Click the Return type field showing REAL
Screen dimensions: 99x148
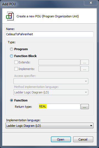(x=59, y=106)
